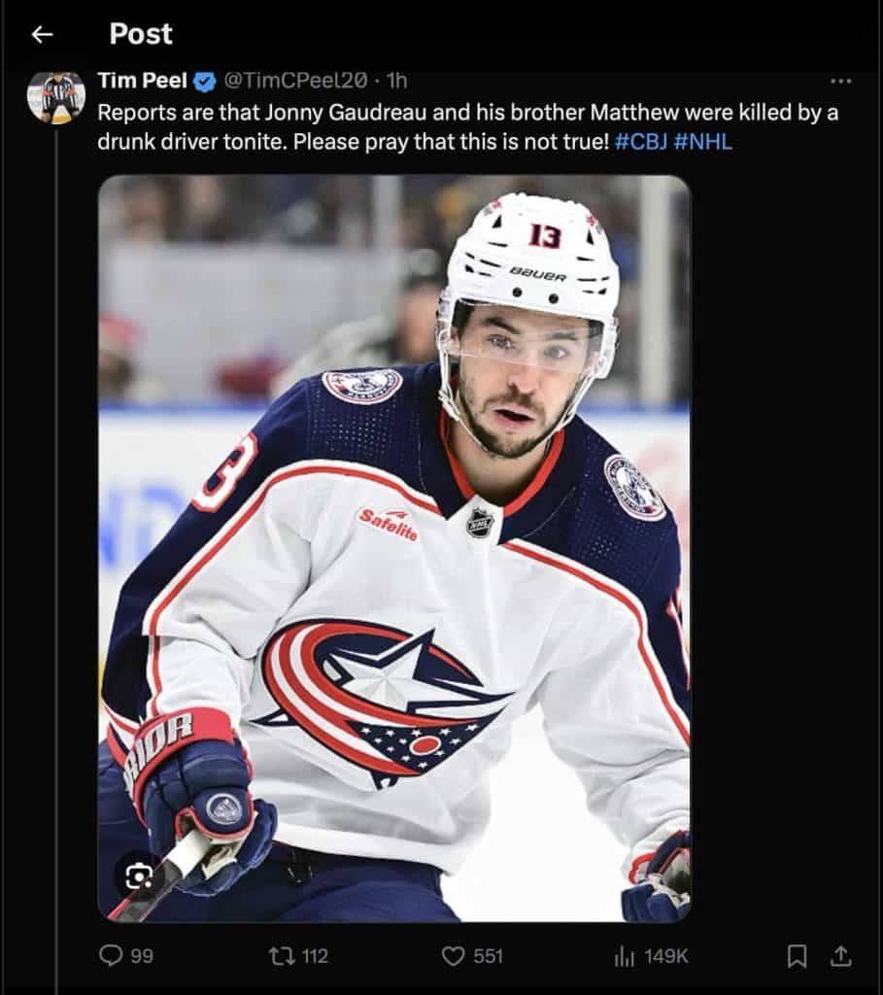Open the three-dot more options menu

point(840,82)
